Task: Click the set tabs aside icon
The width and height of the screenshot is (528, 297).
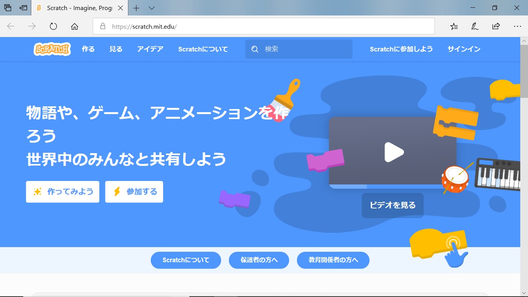Action: (23, 8)
